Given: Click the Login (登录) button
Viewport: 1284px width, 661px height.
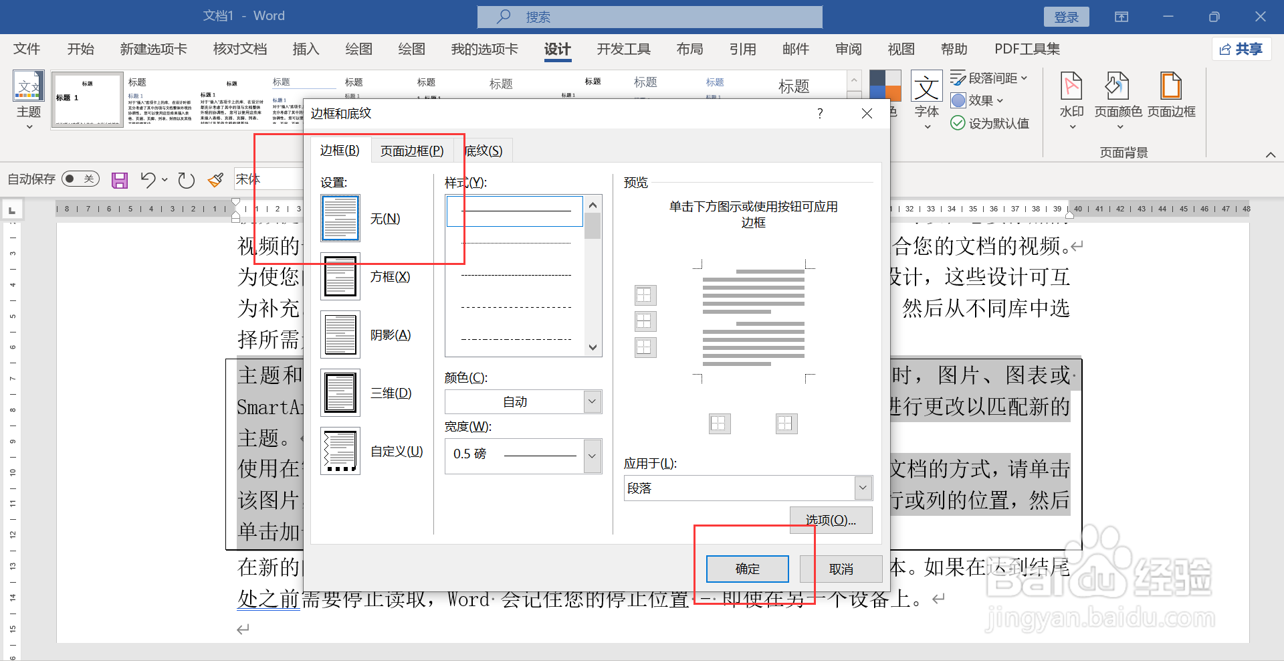Looking at the screenshot, I should 1066,17.
